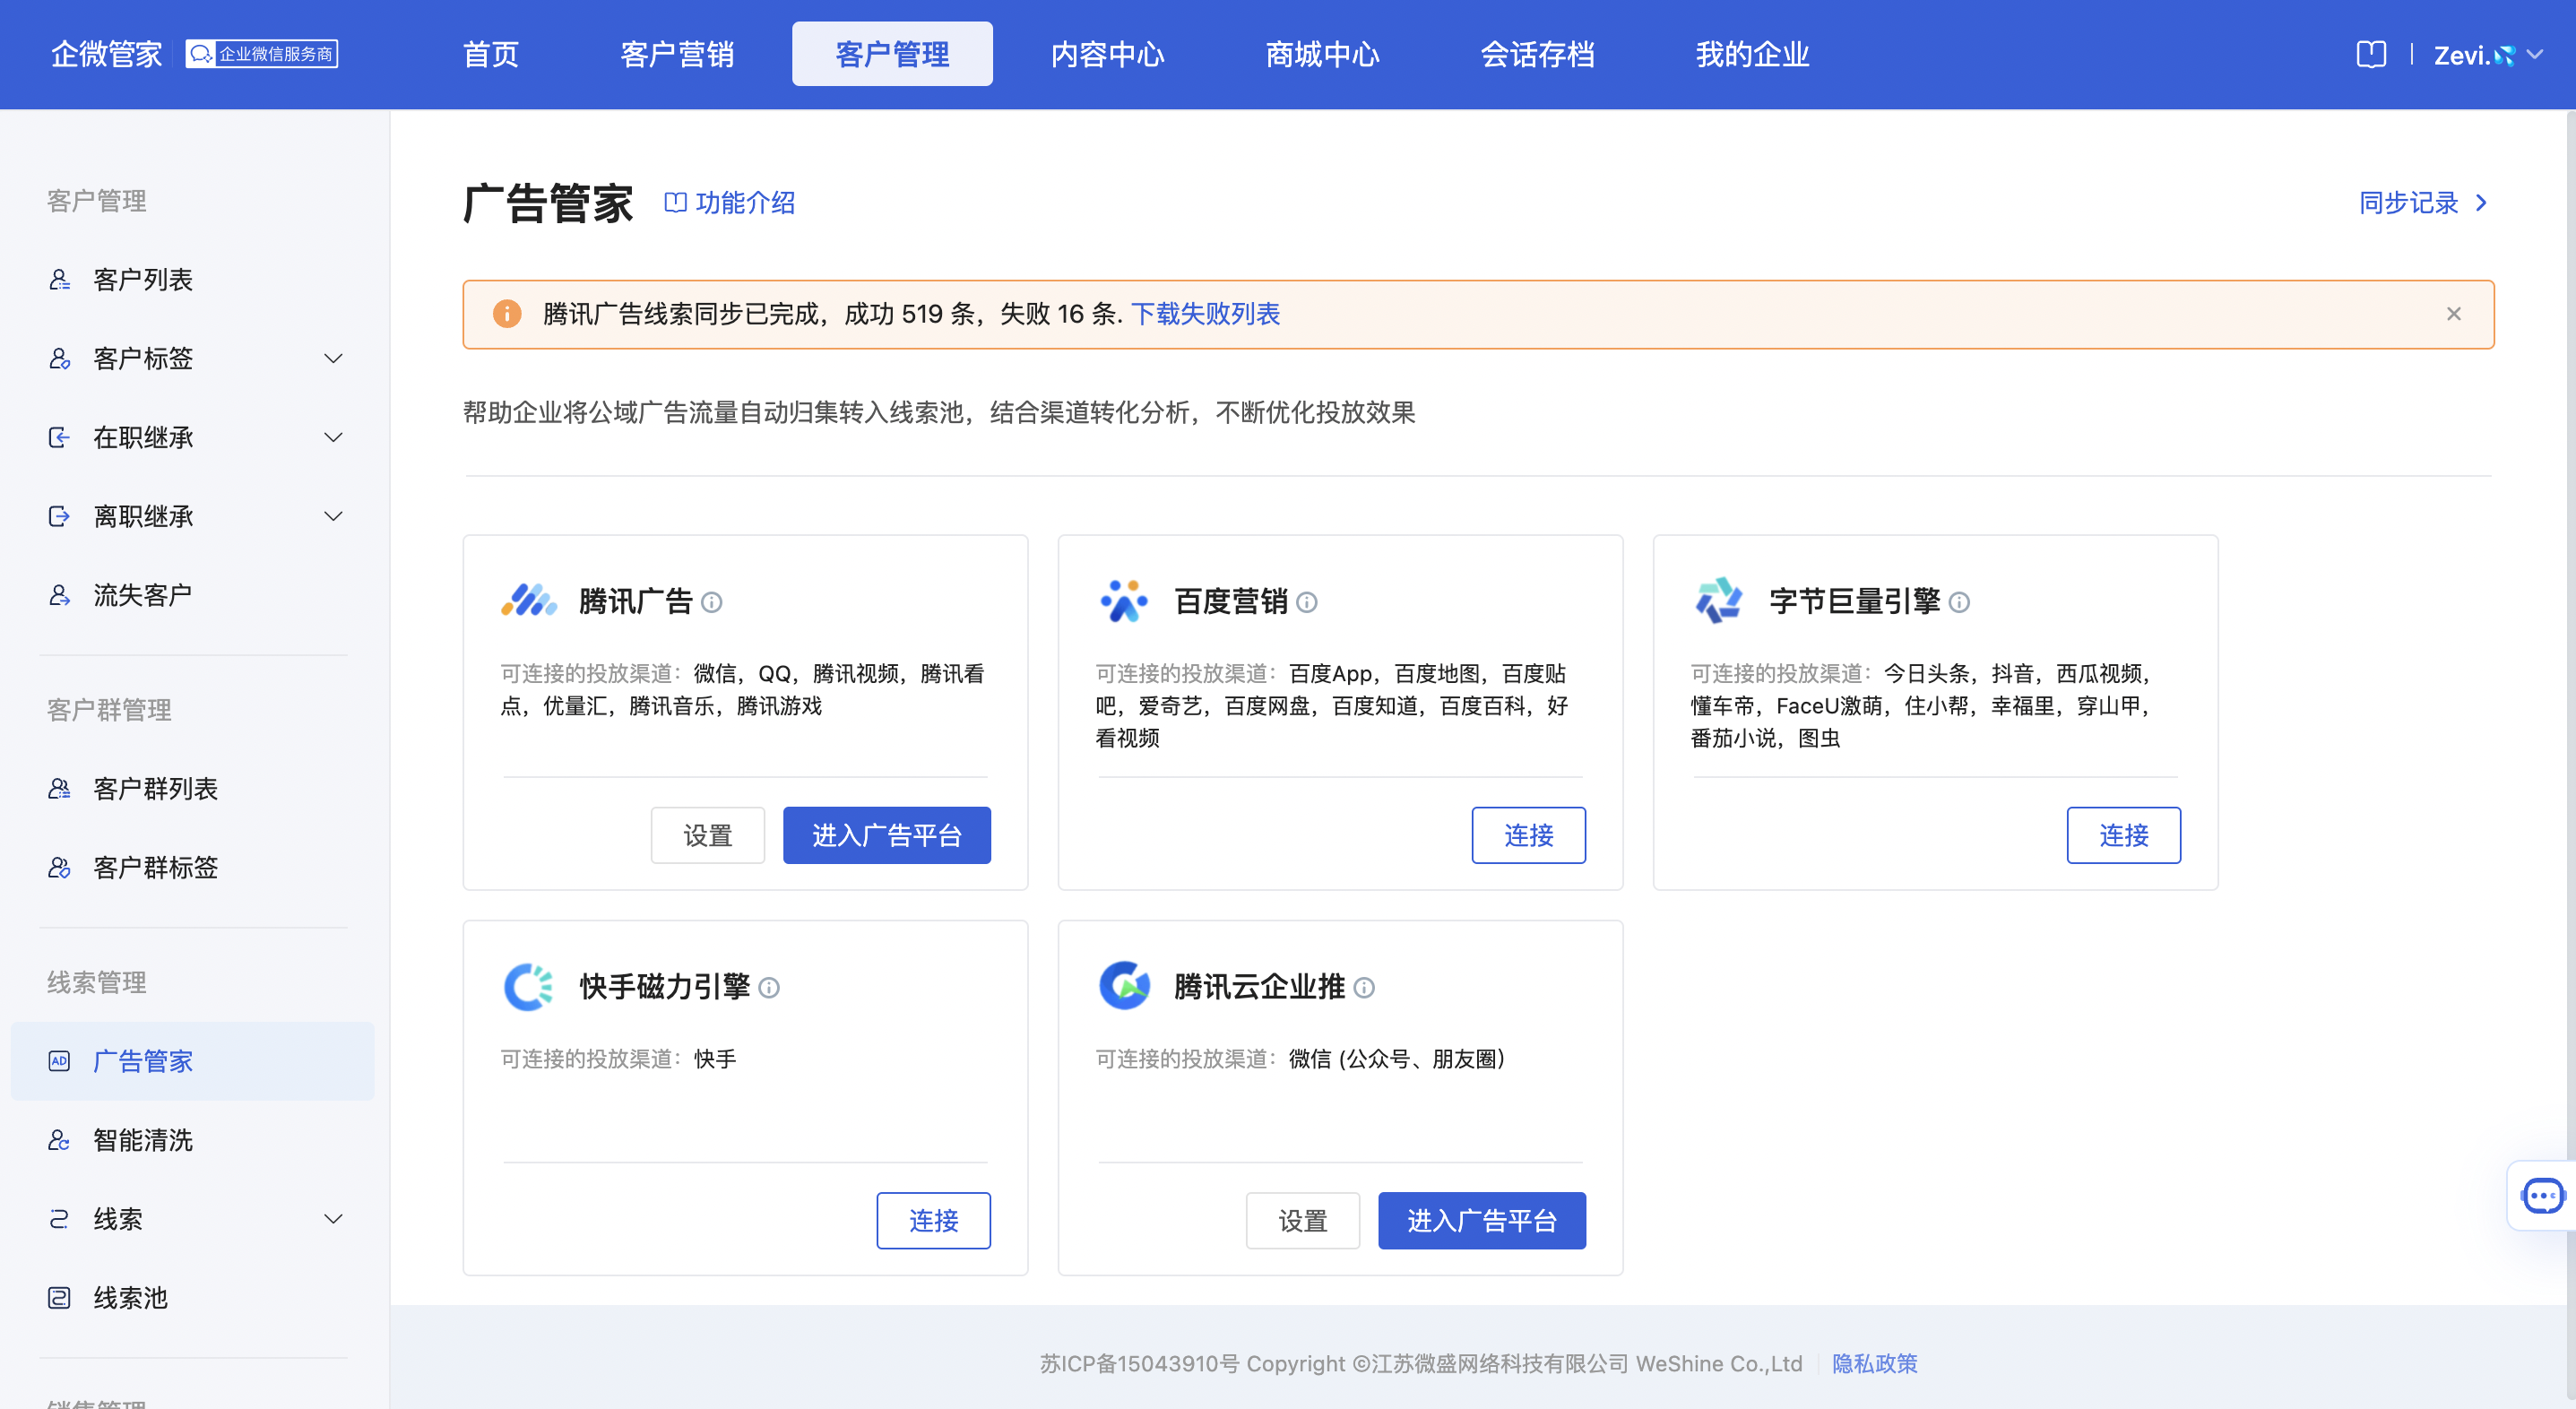
Task: Click the 百度营销 paw logo icon
Action: pos(1124,601)
